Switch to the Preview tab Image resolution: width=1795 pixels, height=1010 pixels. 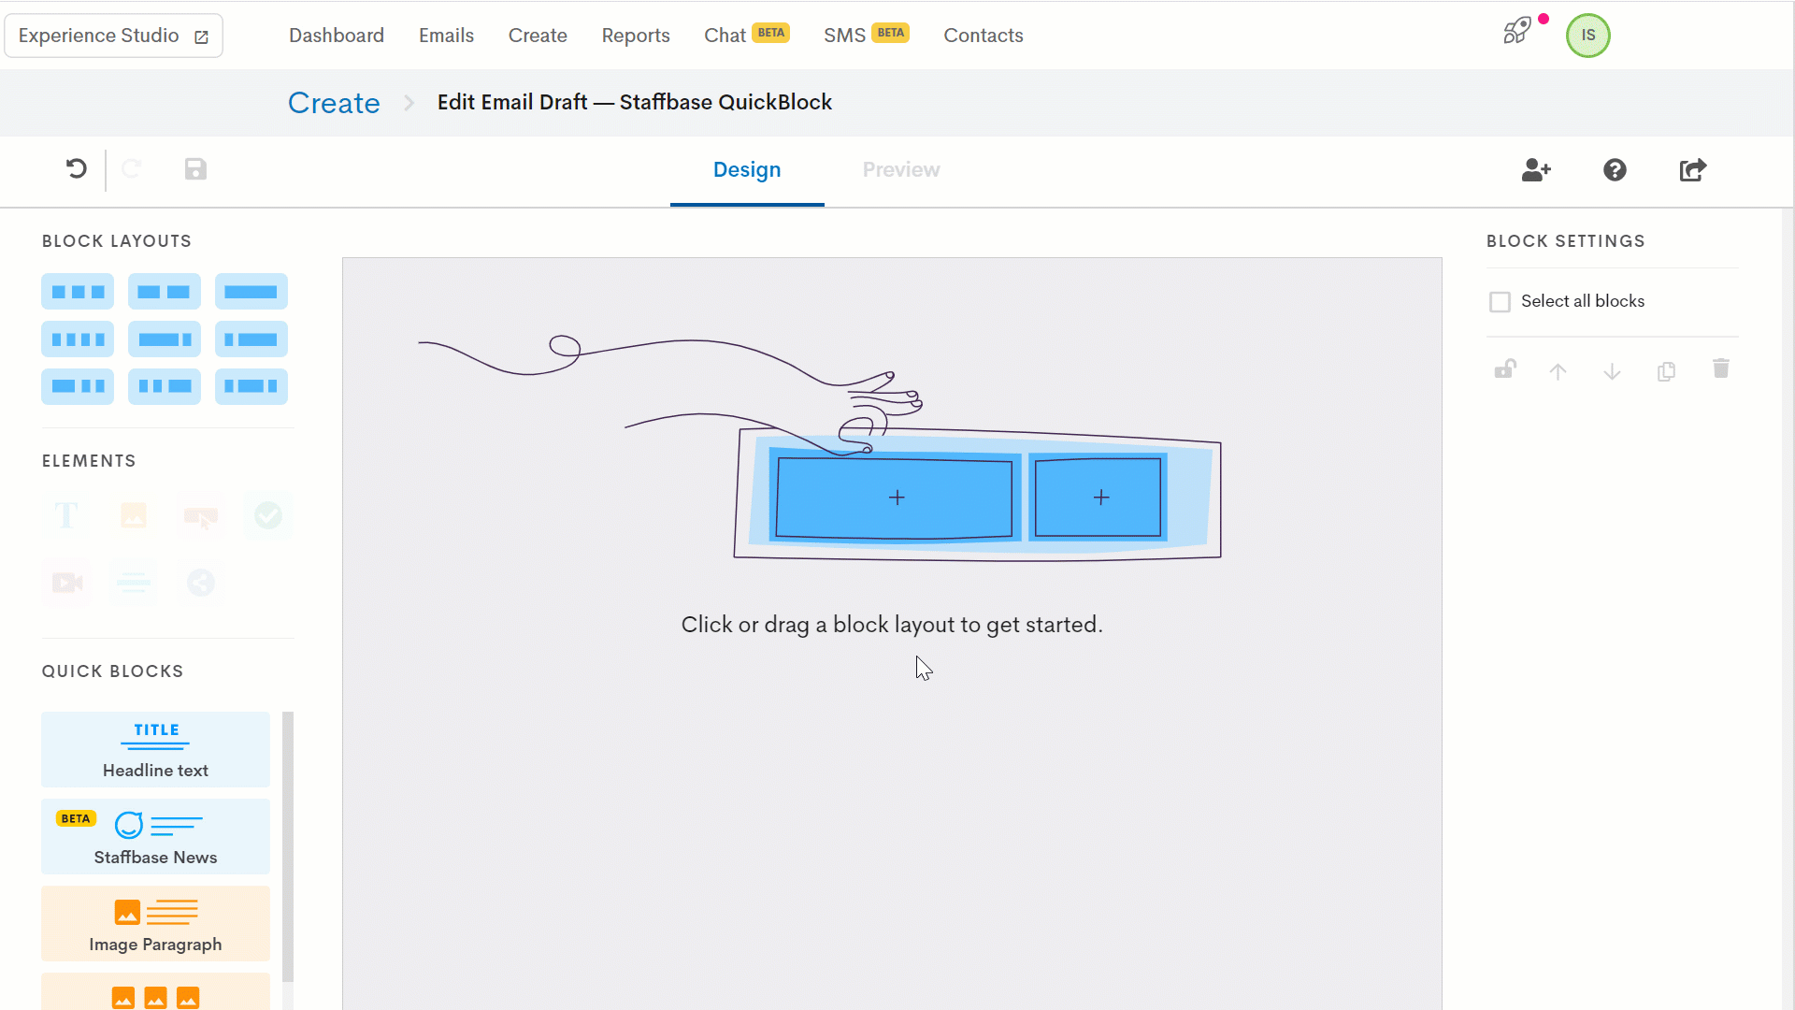[x=901, y=169]
